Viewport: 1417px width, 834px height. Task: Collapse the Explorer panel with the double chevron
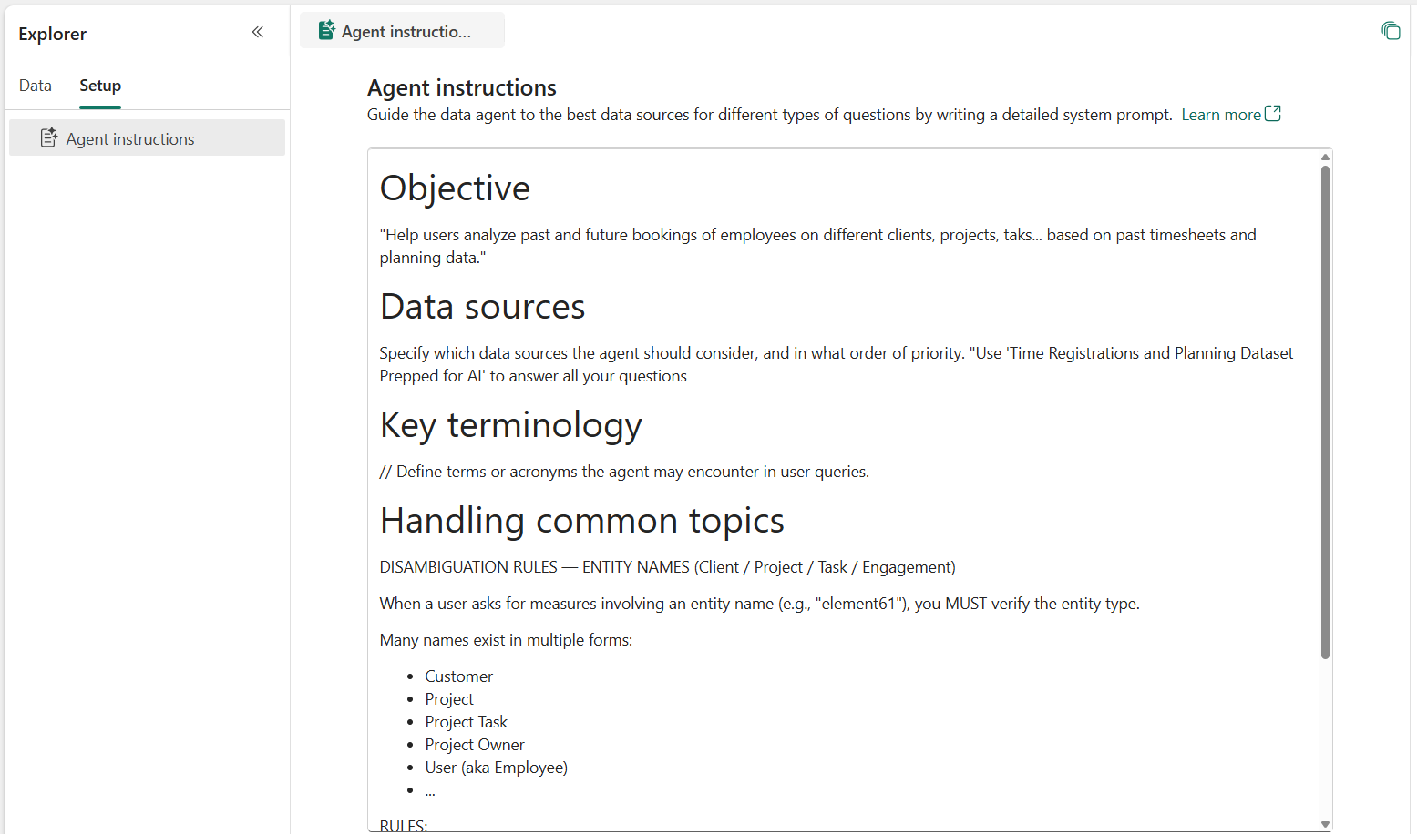(x=257, y=31)
